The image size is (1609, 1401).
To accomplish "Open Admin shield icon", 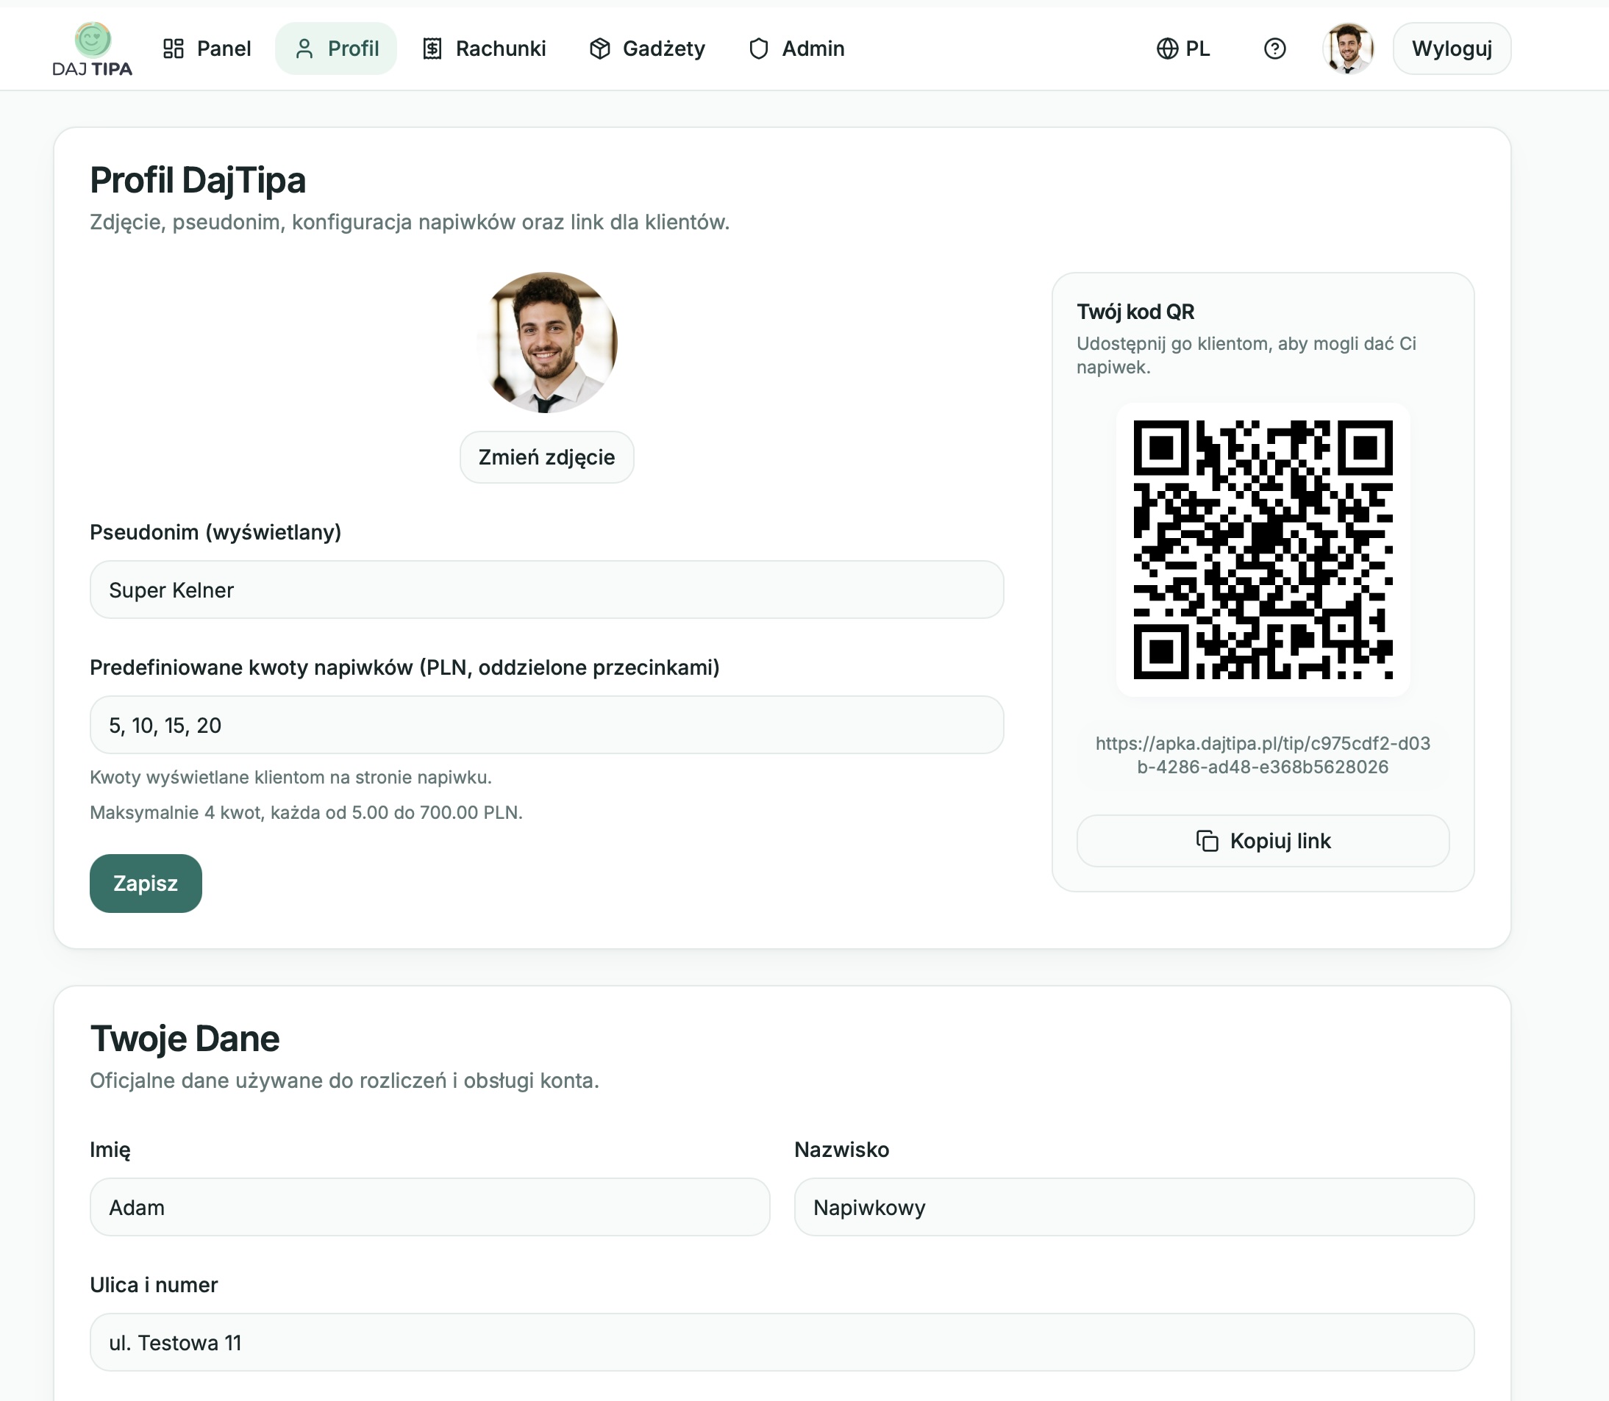I will point(759,49).
